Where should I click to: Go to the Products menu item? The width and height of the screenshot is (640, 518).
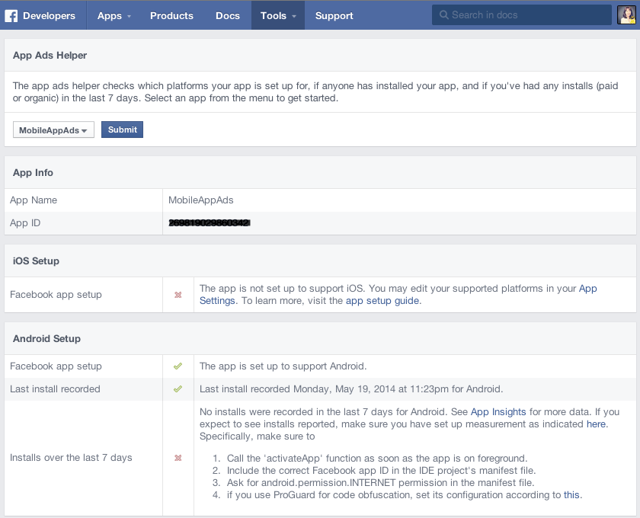171,15
